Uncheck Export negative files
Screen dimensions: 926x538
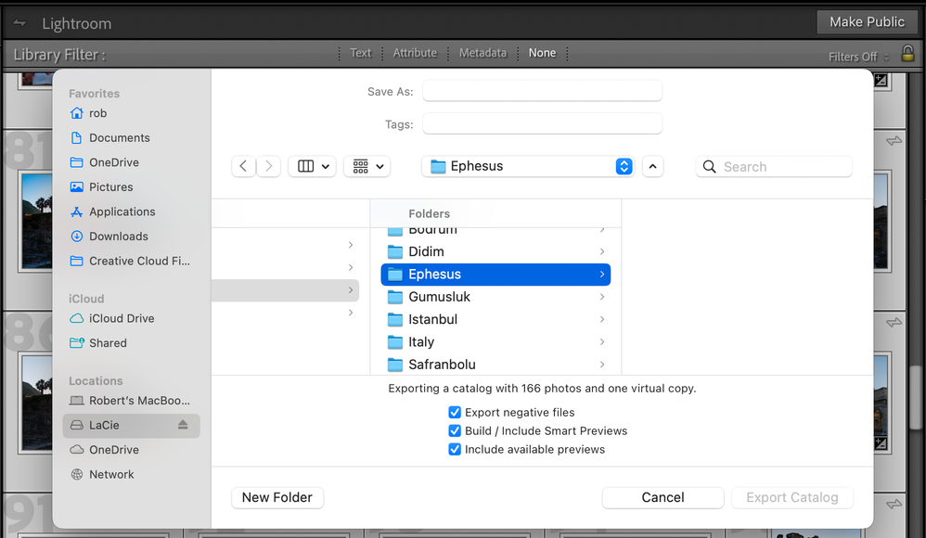(455, 413)
